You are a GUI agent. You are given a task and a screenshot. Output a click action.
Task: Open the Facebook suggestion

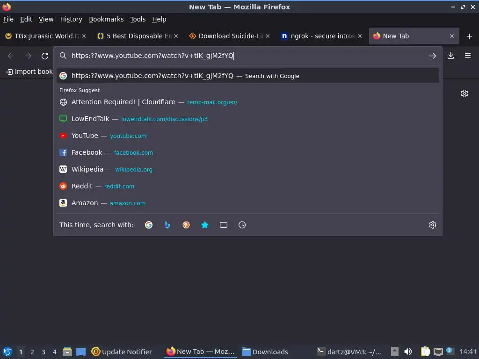click(248, 152)
